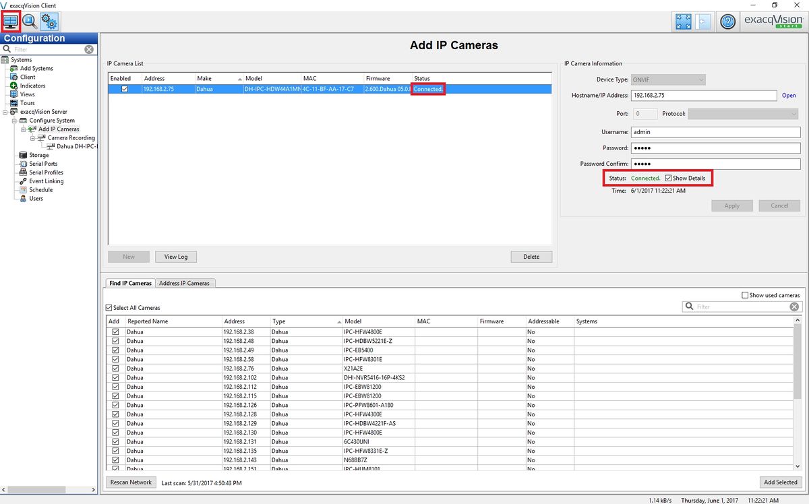809x504 pixels.
Task: Open the Search page magnifier icon
Action: point(30,21)
